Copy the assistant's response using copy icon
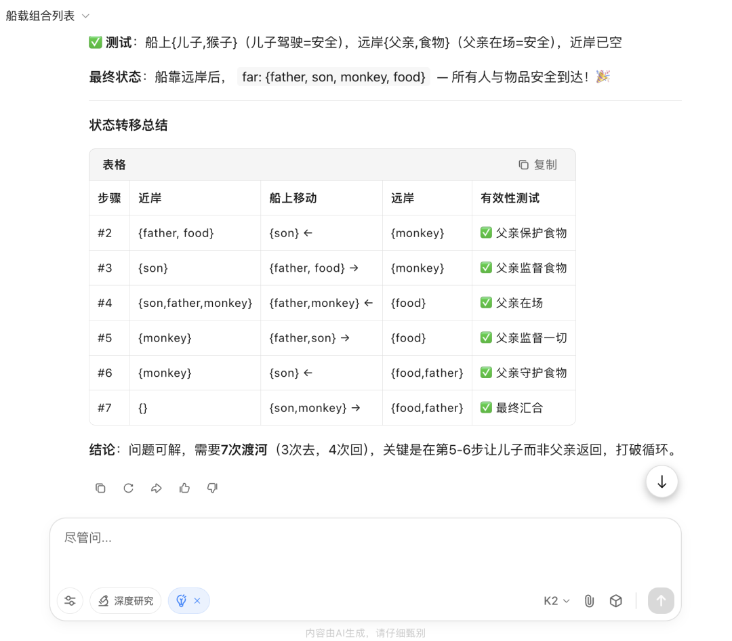The height and width of the screenshot is (641, 732). point(100,488)
